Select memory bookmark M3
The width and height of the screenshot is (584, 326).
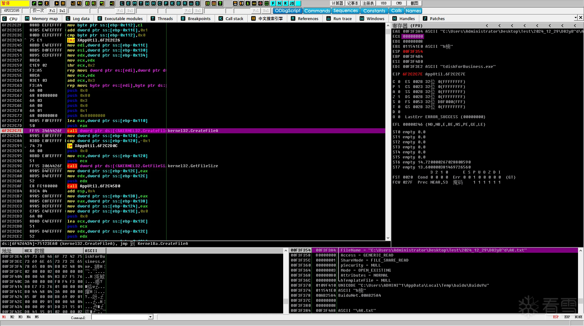[x=20, y=317]
